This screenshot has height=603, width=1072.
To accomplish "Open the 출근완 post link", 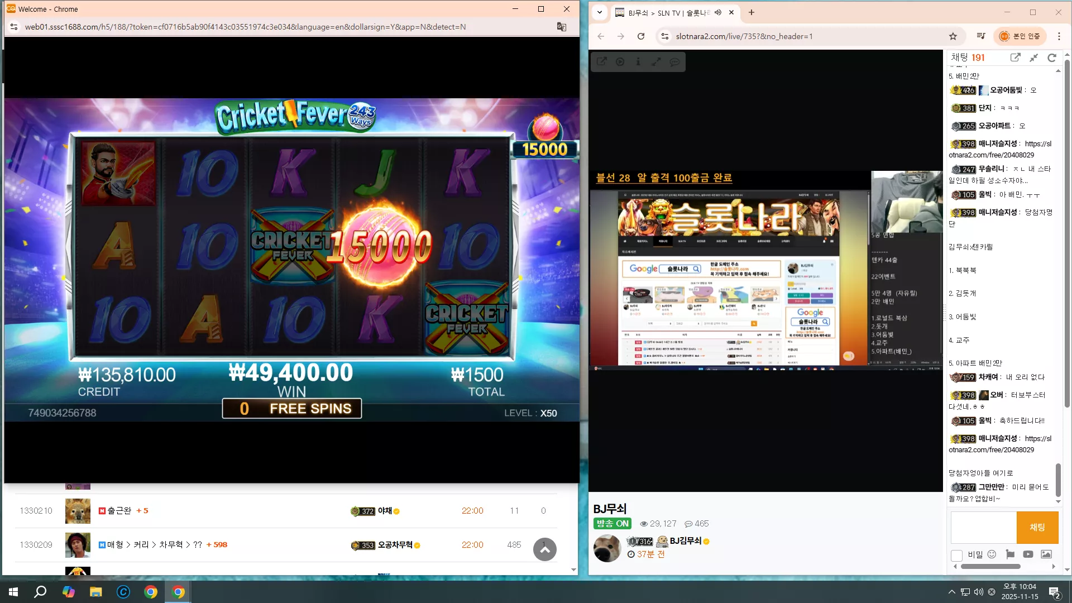I will [x=119, y=511].
